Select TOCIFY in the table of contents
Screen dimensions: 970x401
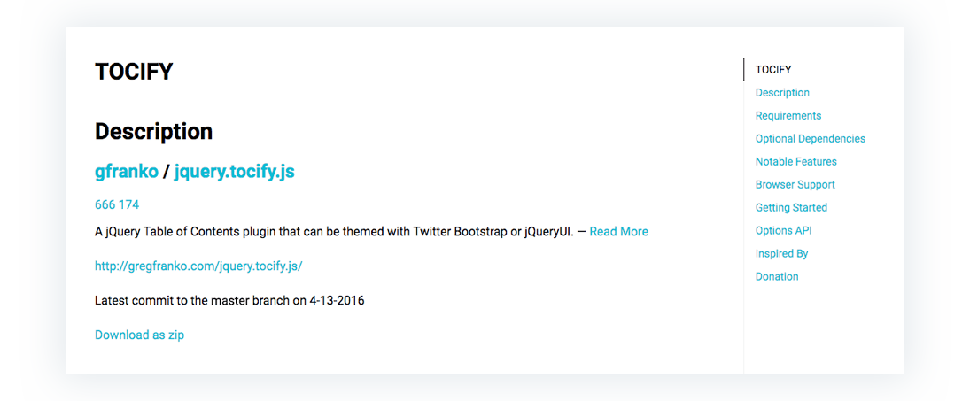(x=773, y=70)
